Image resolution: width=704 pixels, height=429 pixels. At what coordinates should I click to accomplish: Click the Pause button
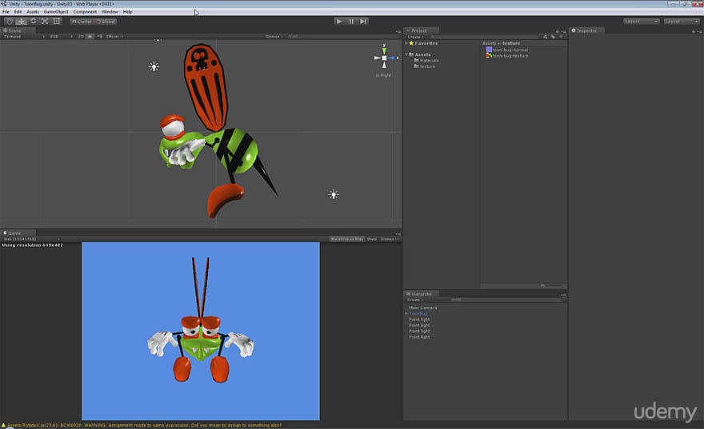351,21
